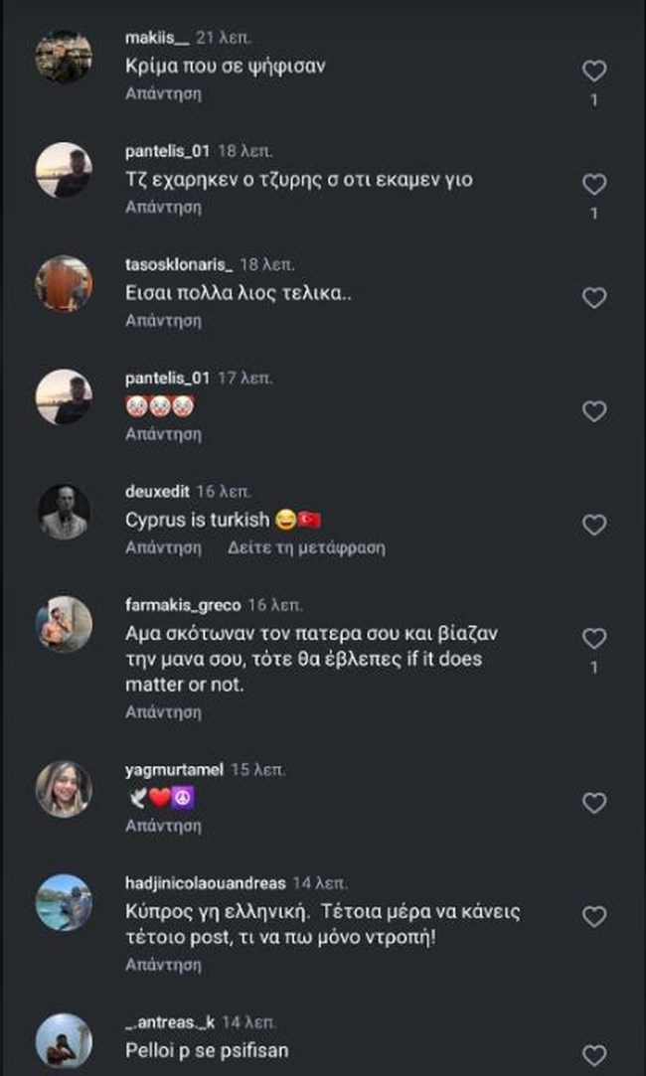The height and width of the screenshot is (1076, 646).
Task: Reply to the 'Cyprus is turkish' comment
Action: point(163,547)
